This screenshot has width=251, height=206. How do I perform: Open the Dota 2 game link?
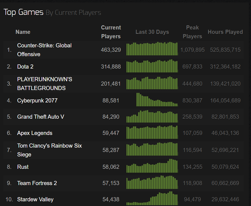25,67
